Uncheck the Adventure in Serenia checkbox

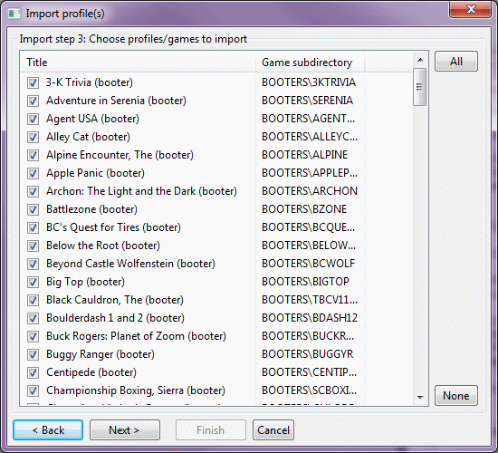pyautogui.click(x=33, y=101)
